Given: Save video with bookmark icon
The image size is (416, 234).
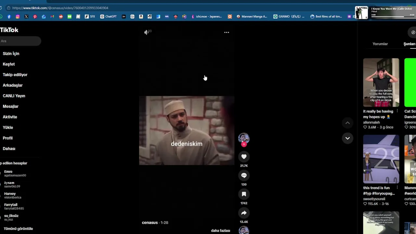Looking at the screenshot, I should (x=244, y=194).
